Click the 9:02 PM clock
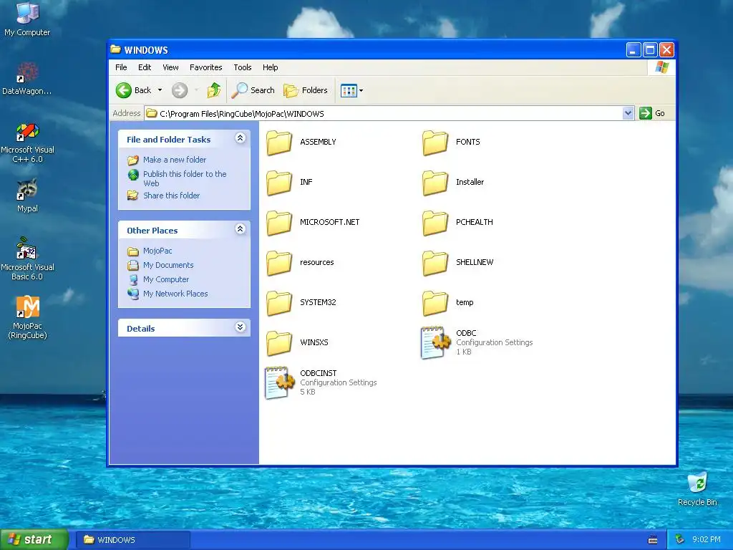This screenshot has height=550, width=733. [707, 540]
